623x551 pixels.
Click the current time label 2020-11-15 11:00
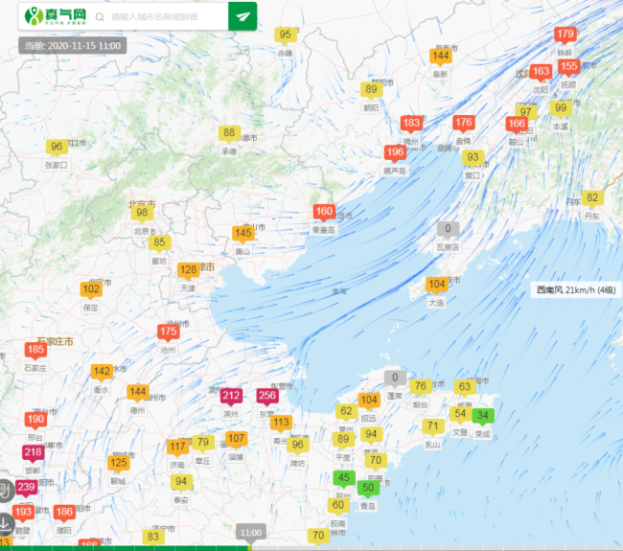tap(73, 45)
